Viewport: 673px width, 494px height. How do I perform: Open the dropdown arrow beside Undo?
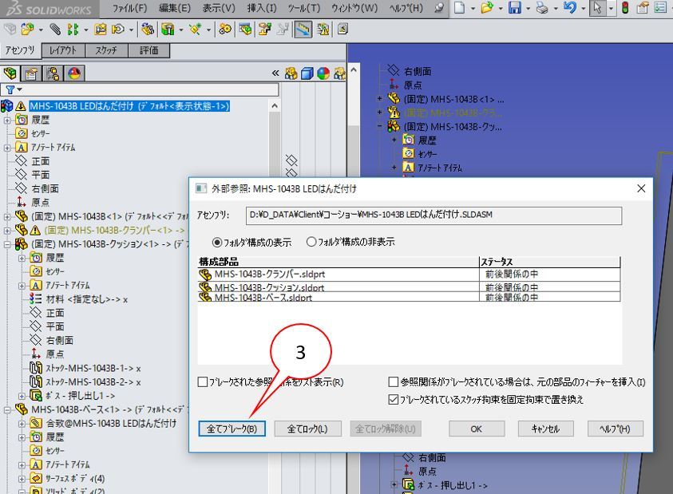tap(584, 8)
